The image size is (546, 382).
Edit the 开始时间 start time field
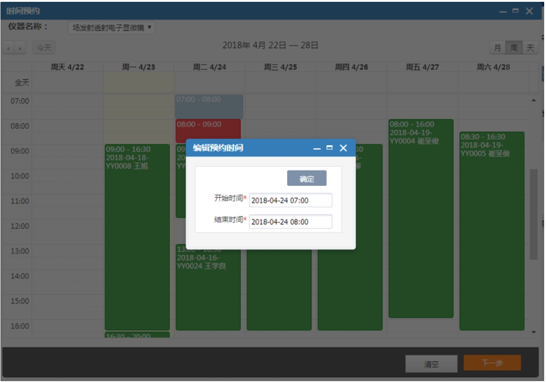(x=290, y=200)
